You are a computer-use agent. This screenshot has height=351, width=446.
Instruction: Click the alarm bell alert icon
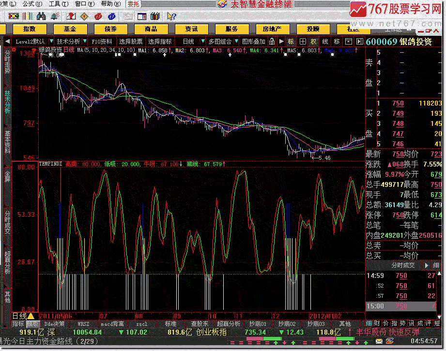click(55, 16)
